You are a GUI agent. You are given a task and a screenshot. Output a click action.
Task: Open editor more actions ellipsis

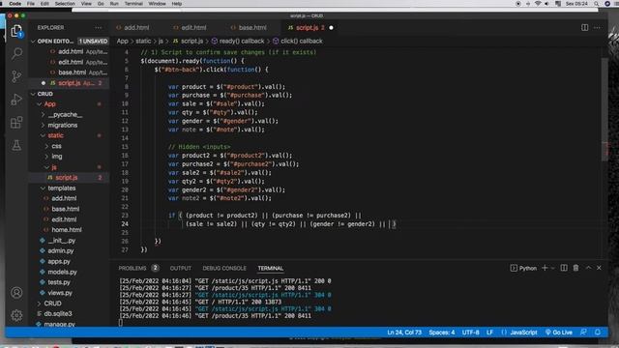(598, 28)
